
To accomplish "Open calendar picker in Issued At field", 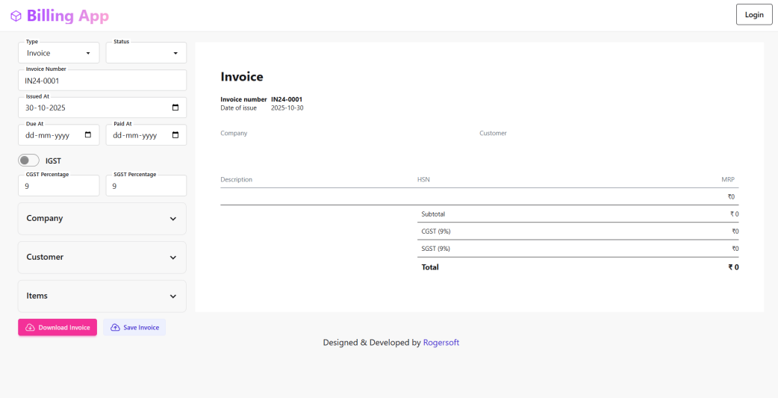I will [175, 108].
